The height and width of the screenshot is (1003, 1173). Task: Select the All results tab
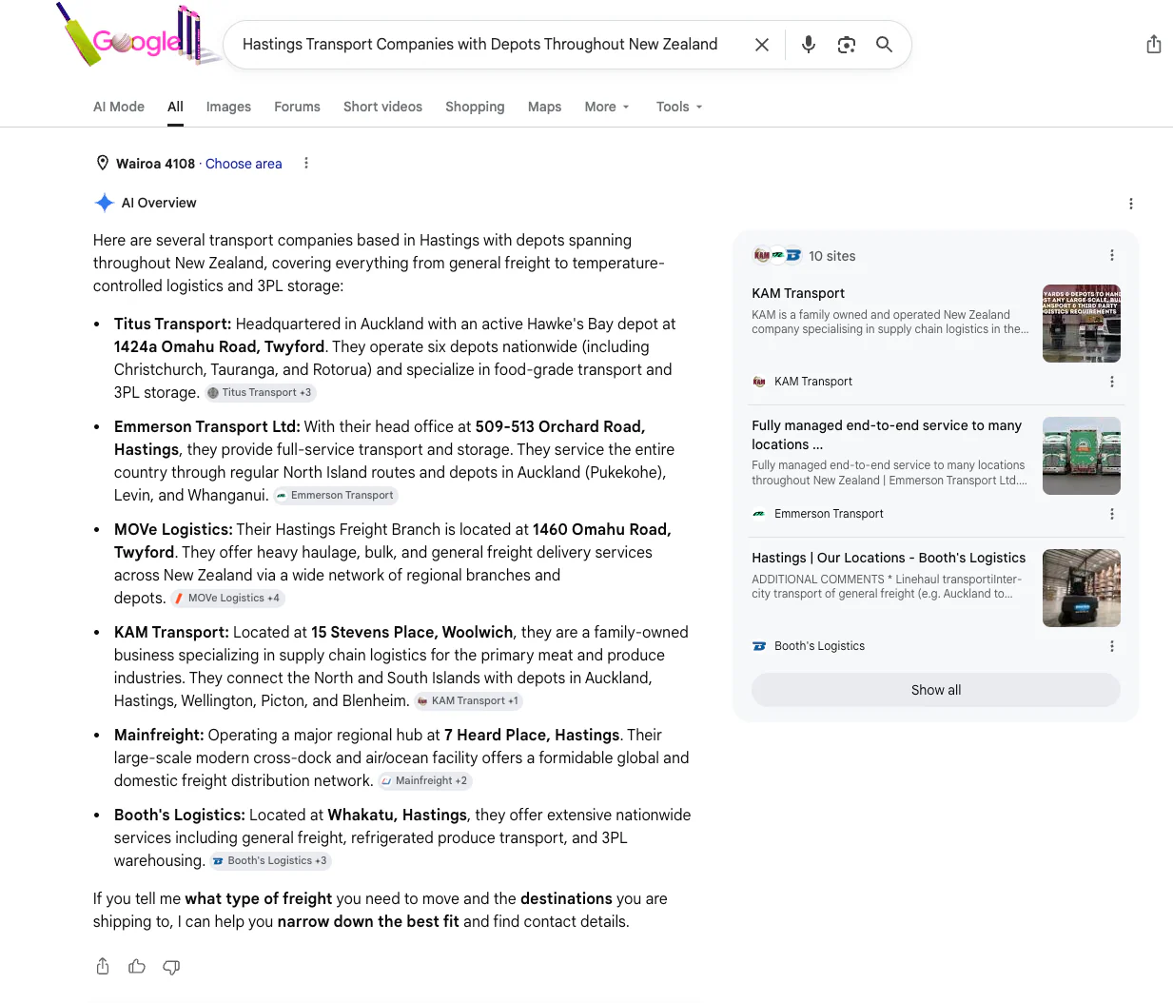175,107
